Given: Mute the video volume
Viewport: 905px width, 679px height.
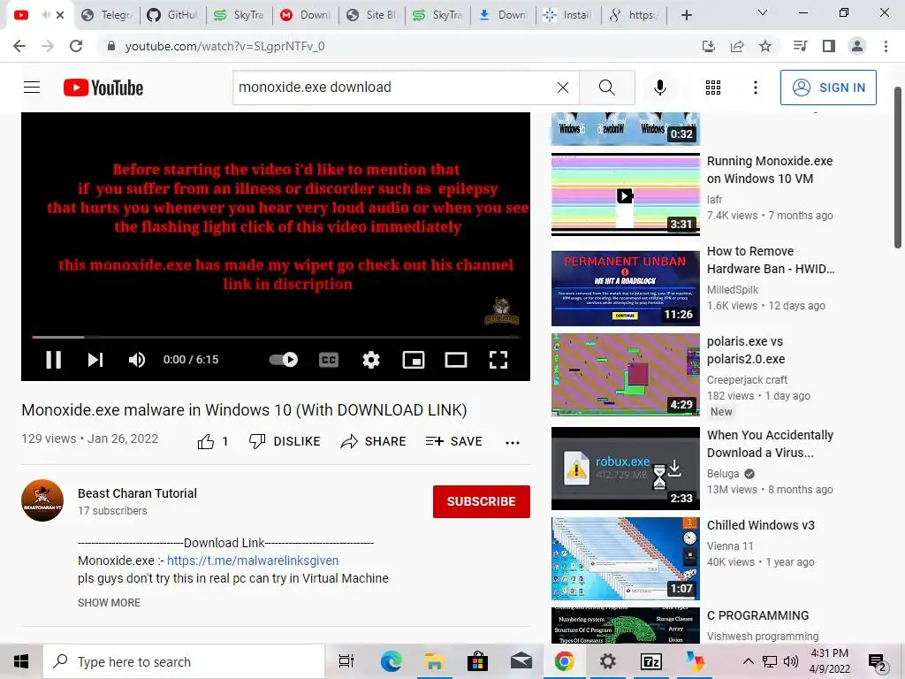Looking at the screenshot, I should [x=137, y=360].
